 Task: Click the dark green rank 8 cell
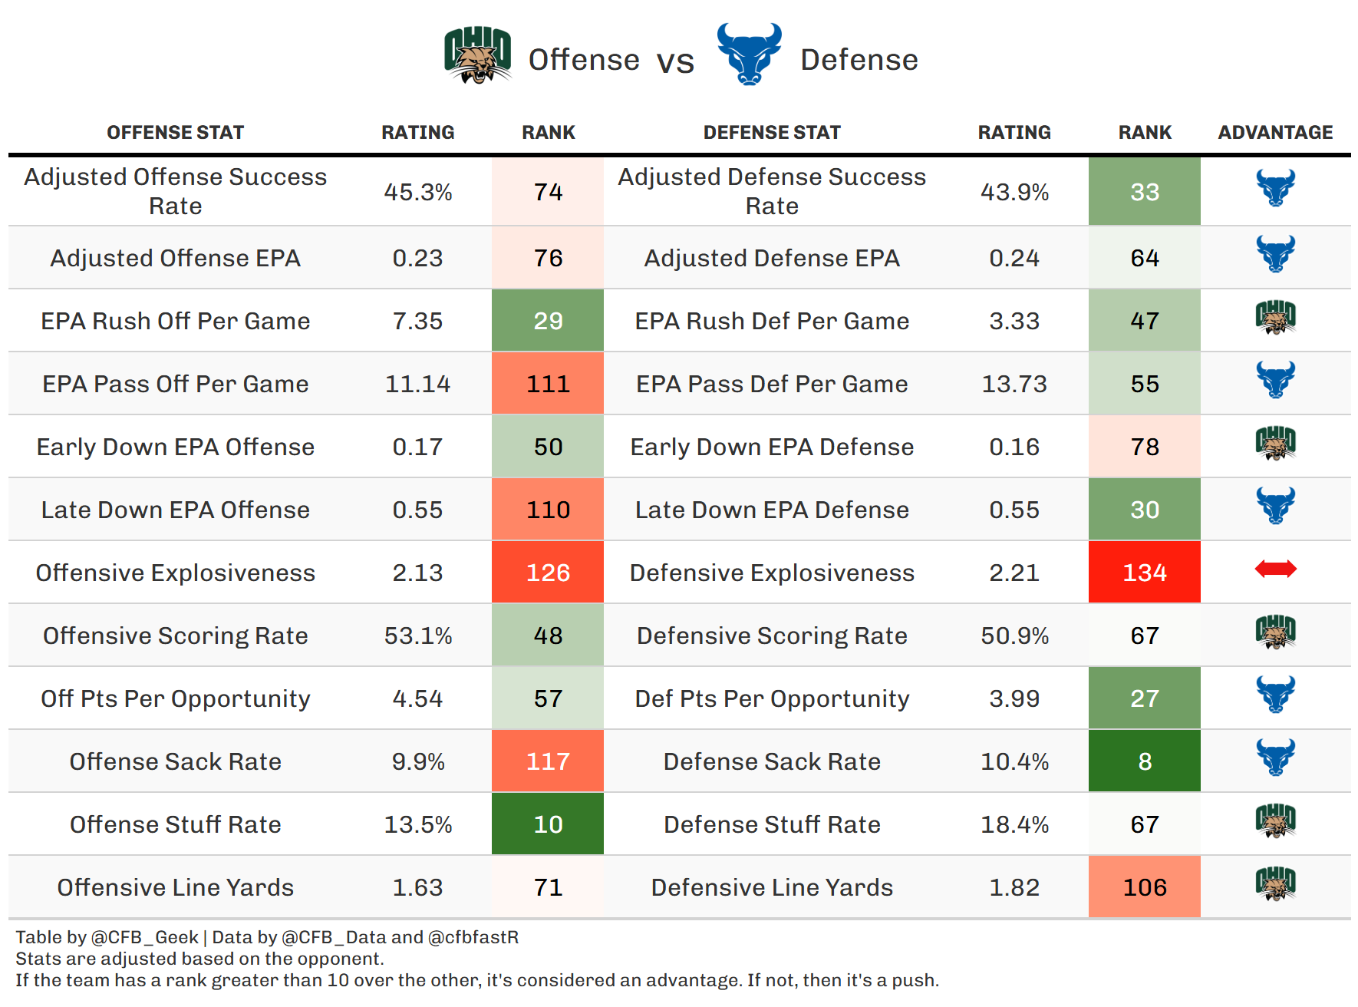tap(1144, 761)
